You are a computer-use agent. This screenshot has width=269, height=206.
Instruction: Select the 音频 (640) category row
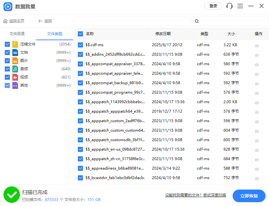[38, 69]
